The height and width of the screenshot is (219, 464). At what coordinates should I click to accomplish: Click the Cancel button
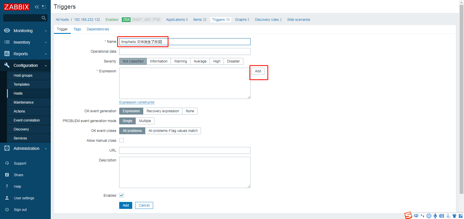pyautogui.click(x=144, y=205)
